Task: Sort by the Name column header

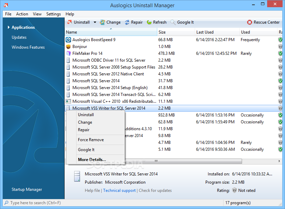Action: click(x=111, y=32)
